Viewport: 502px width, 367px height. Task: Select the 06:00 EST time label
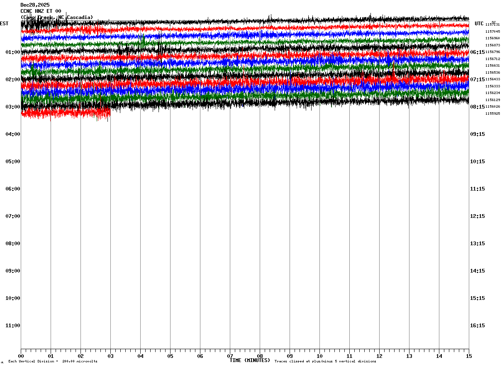pyautogui.click(x=13, y=189)
